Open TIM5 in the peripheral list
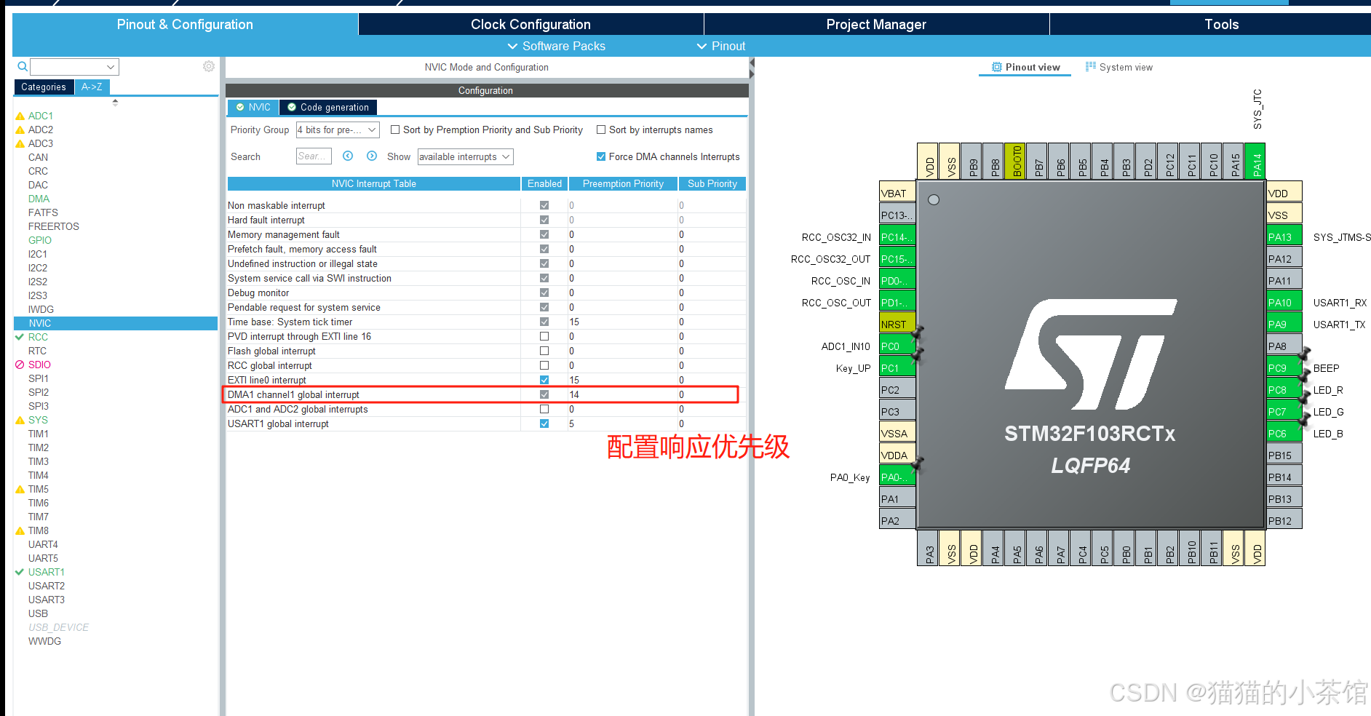Screen dimensions: 1371x716 [x=39, y=489]
